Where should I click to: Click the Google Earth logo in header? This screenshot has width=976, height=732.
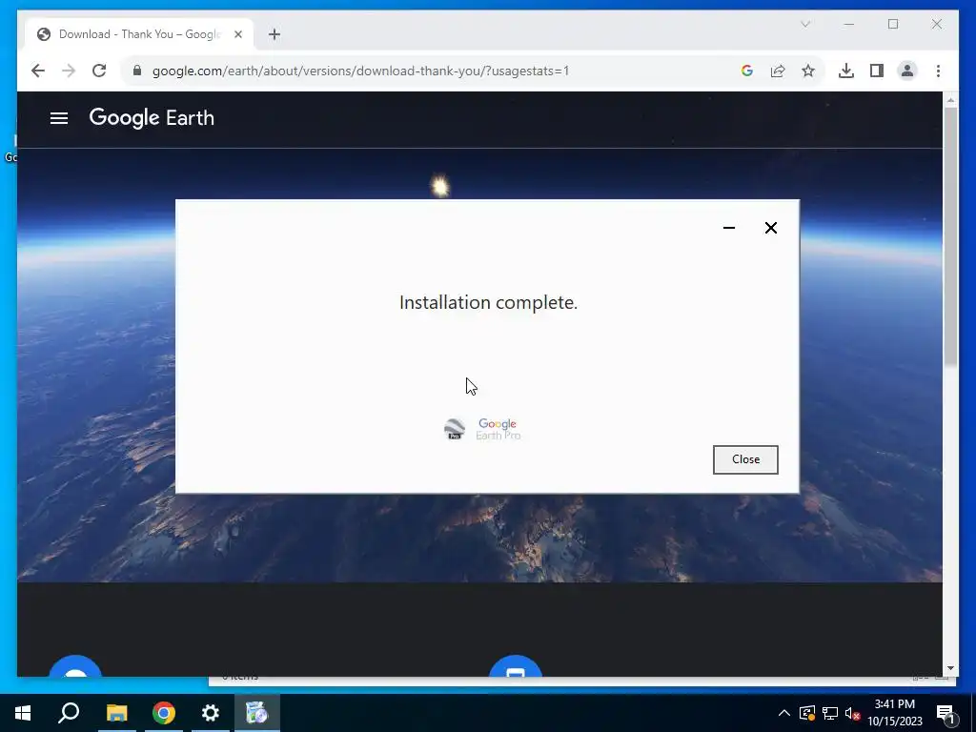click(x=152, y=117)
